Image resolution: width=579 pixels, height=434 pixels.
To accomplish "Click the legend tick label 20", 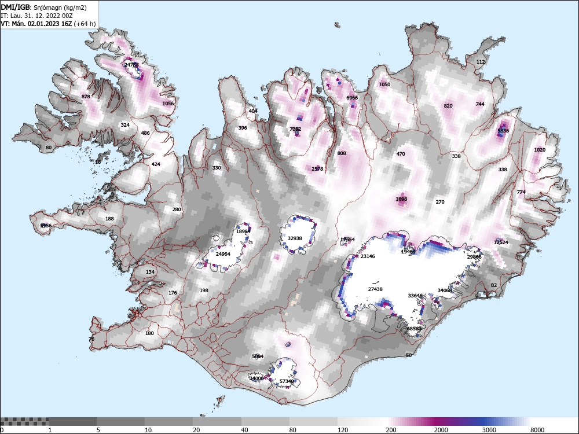I will (196, 430).
